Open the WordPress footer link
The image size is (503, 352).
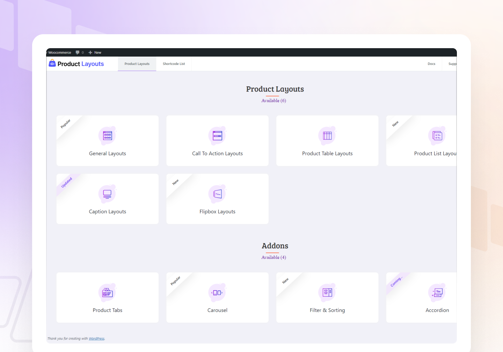tap(96, 338)
